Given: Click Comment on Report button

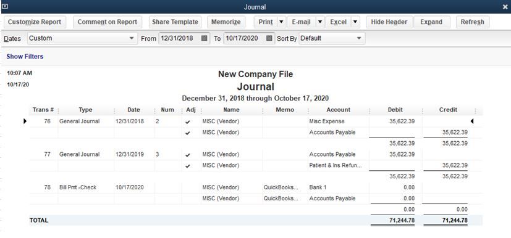Looking at the screenshot, I should (x=108, y=22).
